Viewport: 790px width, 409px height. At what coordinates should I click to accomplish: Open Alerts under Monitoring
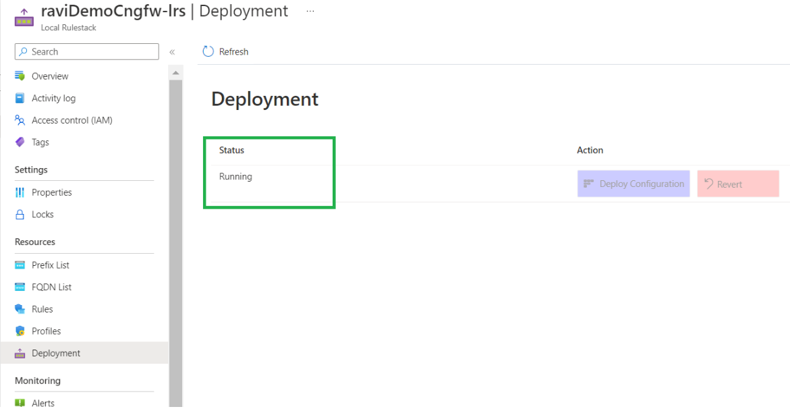[43, 403]
